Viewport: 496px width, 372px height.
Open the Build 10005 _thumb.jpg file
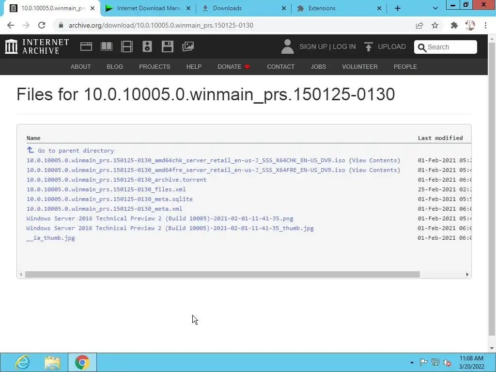[170, 229]
